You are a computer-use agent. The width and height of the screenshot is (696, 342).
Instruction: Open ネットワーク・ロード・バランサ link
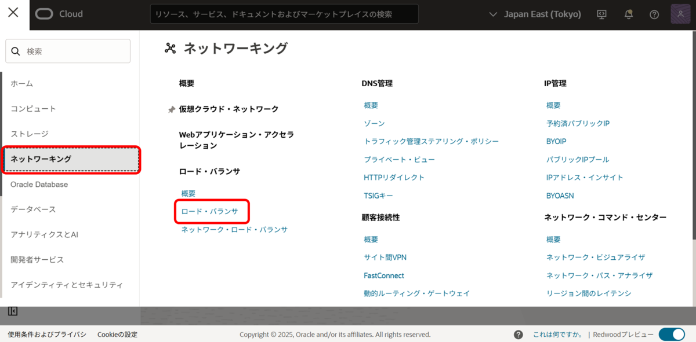[234, 229]
